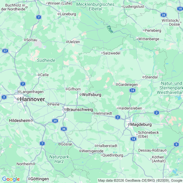Click the Salzwedel town label

111,53
